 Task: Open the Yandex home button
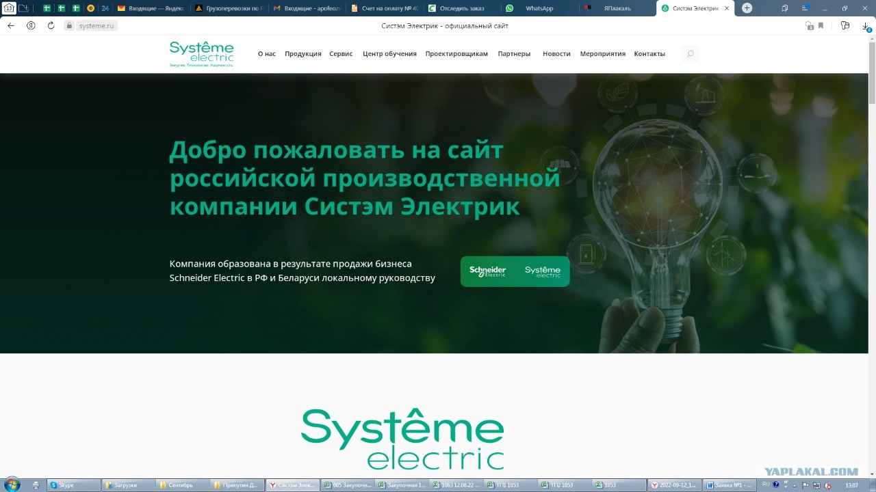tap(31, 25)
